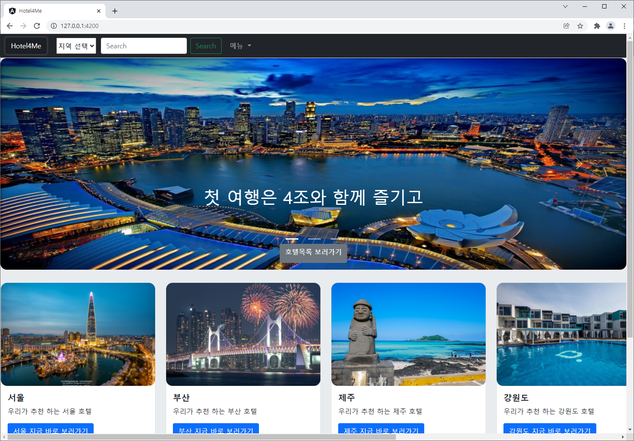Click the 제주 stone statue thumbnail
This screenshot has width=634, height=441.
(408, 334)
